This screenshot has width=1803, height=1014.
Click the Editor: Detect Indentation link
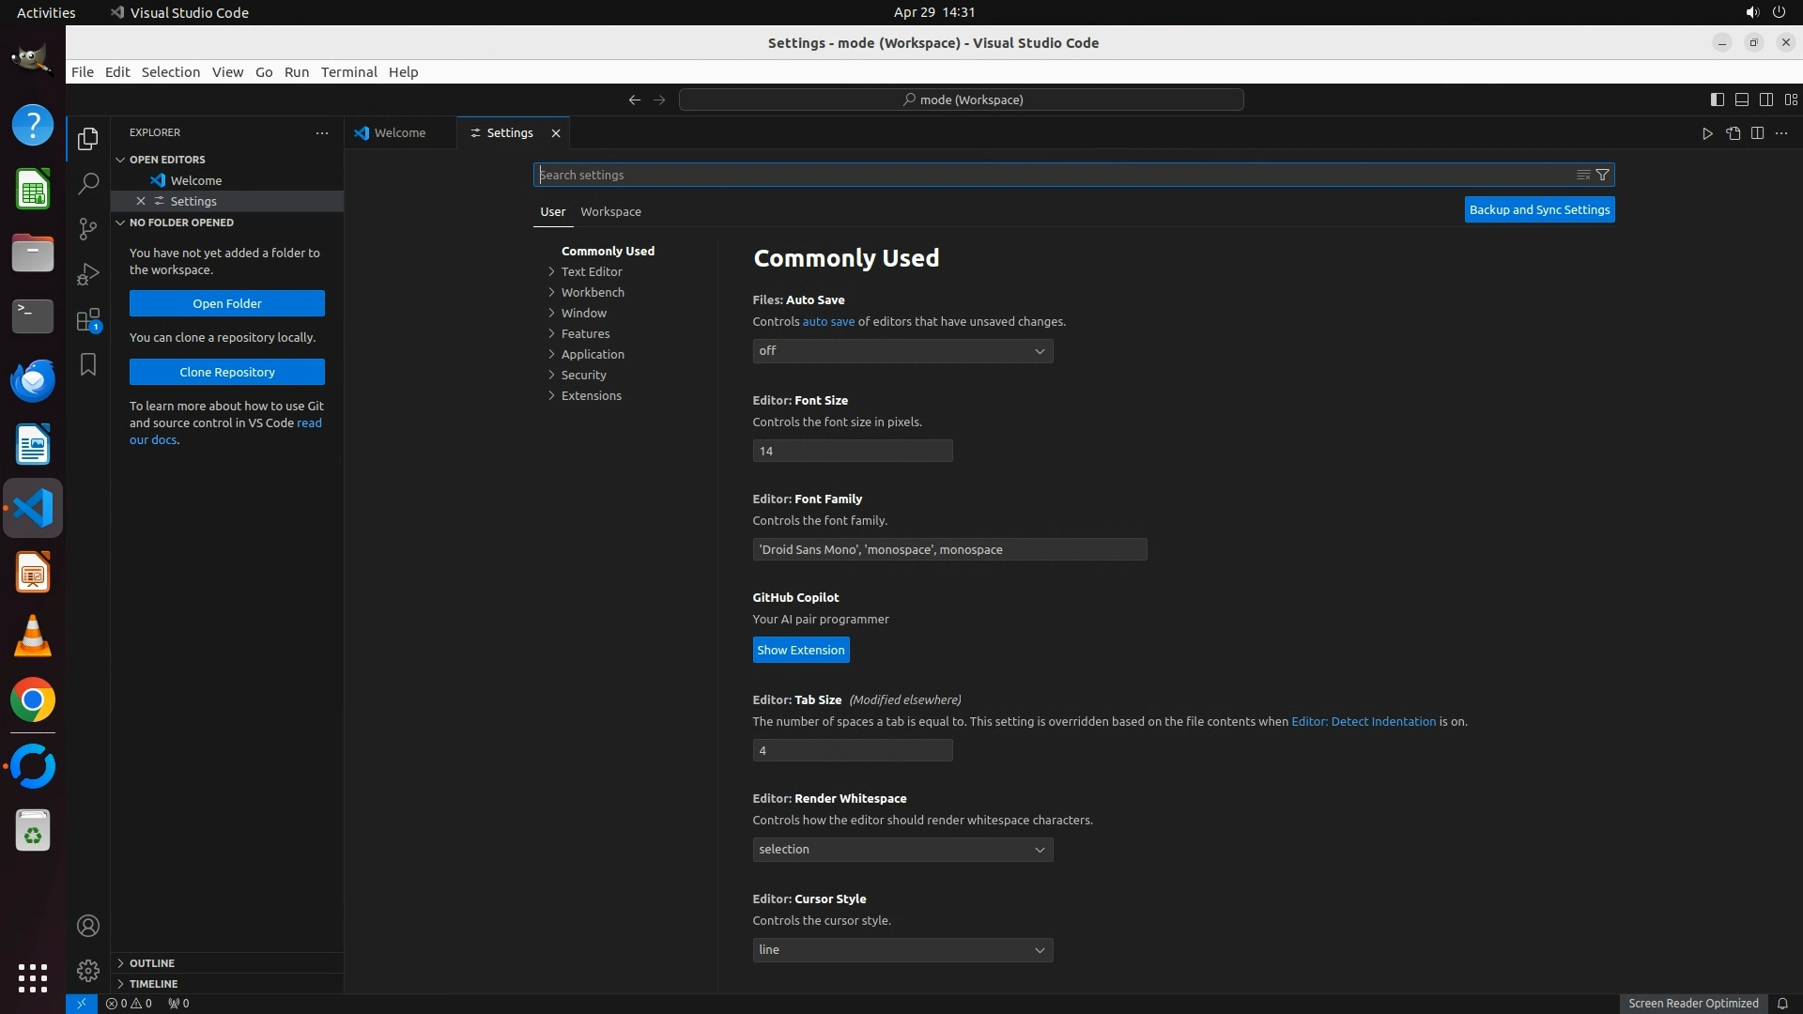tap(1363, 721)
